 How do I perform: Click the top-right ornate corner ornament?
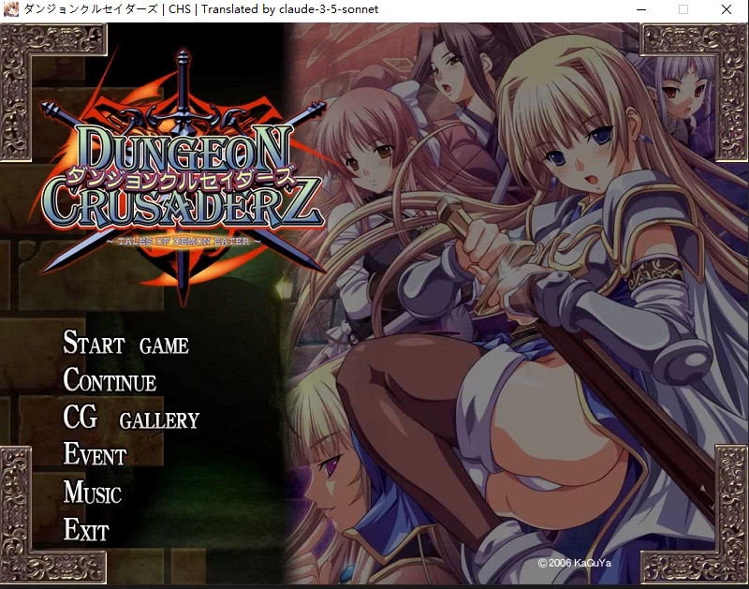(x=695, y=58)
